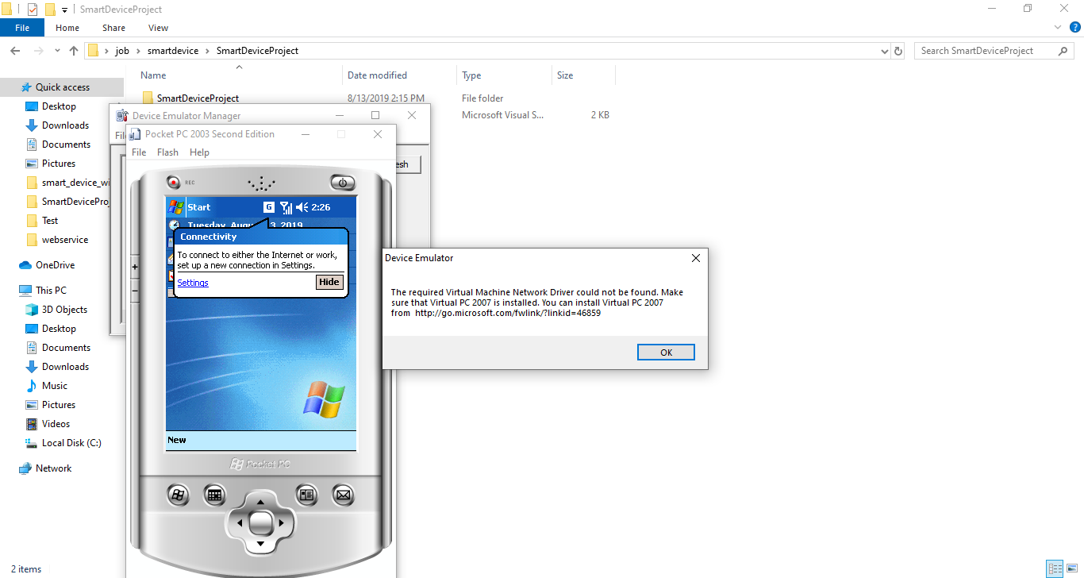Click the properties checkmark quick-access icon
1084x578 pixels.
pos(33,10)
